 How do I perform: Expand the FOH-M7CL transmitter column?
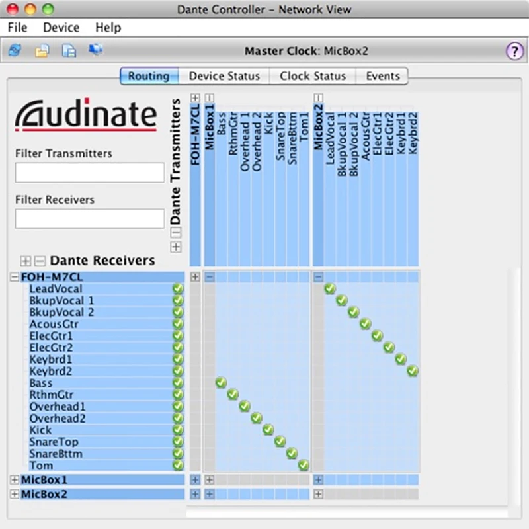195,98
